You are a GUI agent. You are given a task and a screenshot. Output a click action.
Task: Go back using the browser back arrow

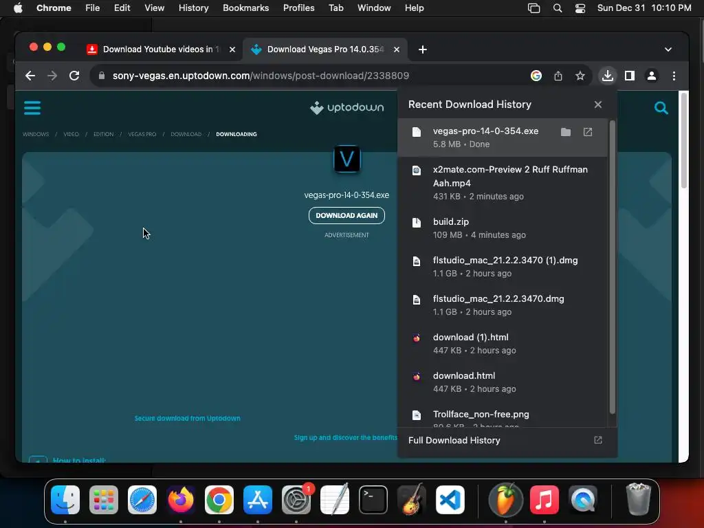30,76
